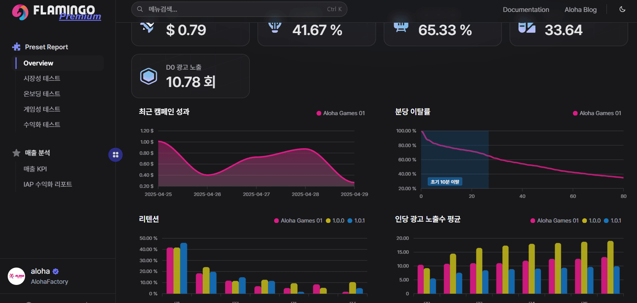Click the star icon beside 매출 분석
The height and width of the screenshot is (303, 637).
click(x=16, y=153)
